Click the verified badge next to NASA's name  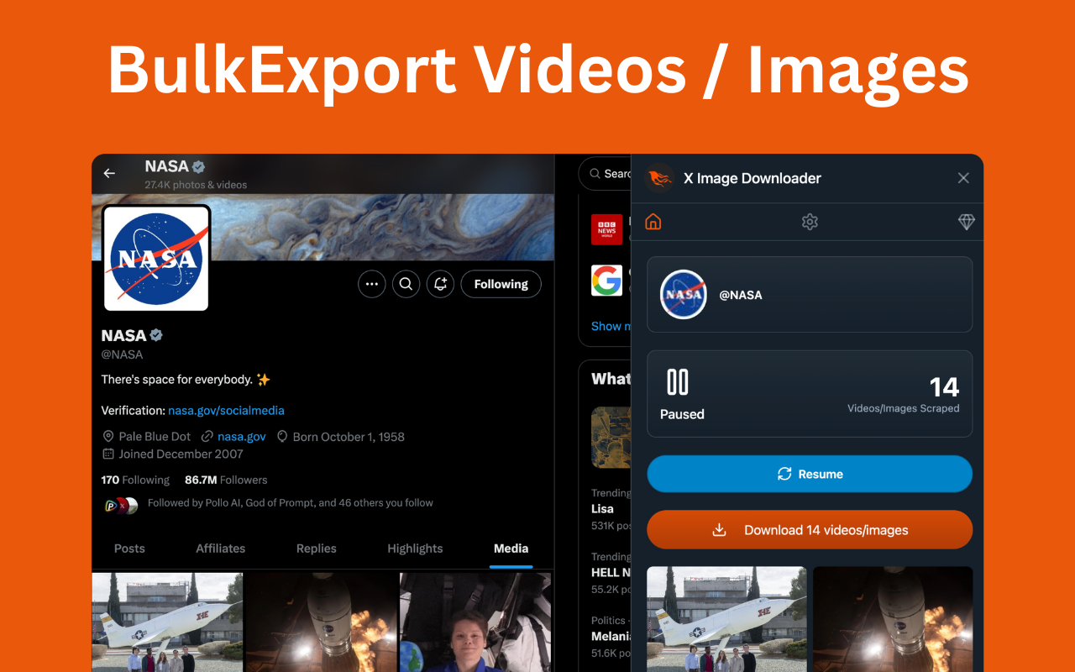(156, 334)
